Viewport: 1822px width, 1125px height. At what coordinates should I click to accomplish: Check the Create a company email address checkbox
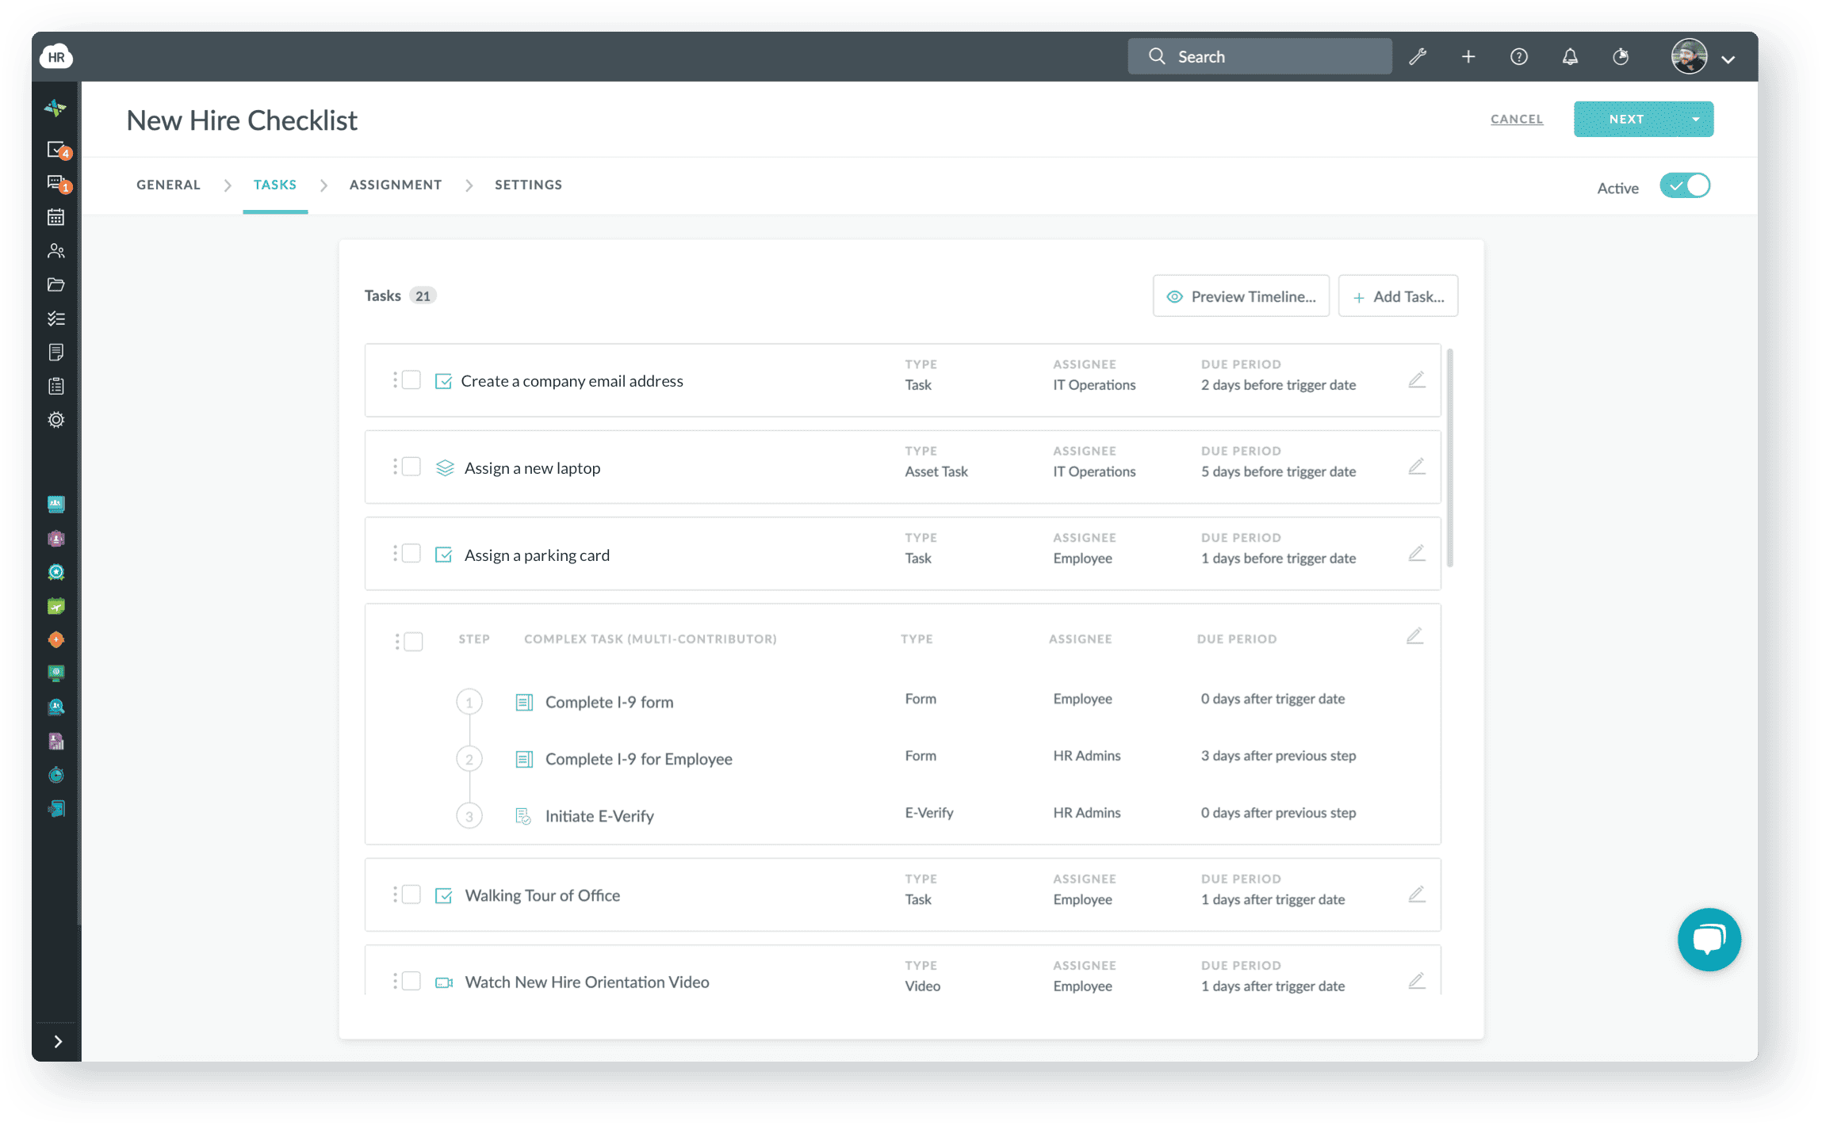click(x=411, y=380)
